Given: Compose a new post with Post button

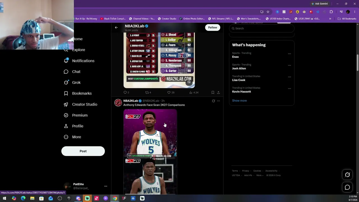Looking at the screenshot, I should [83, 151].
